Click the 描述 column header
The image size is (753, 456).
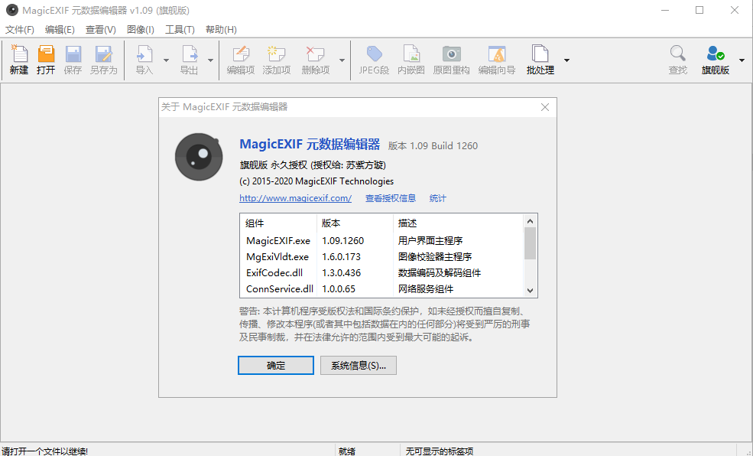tap(459, 223)
